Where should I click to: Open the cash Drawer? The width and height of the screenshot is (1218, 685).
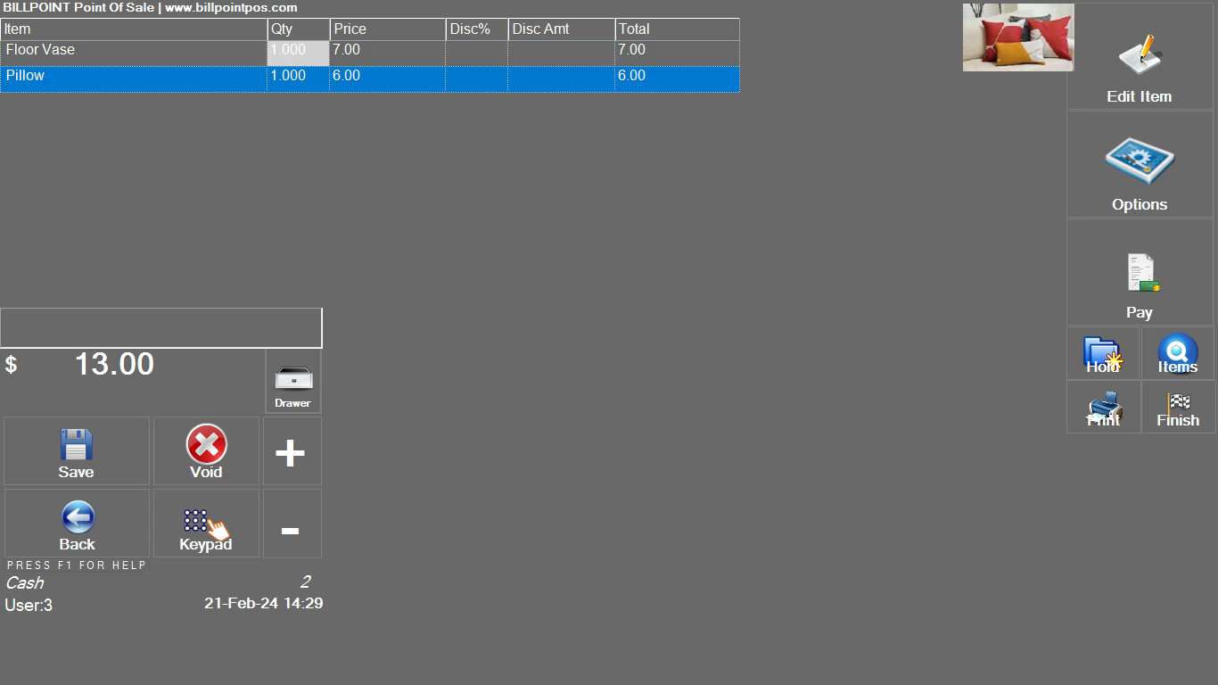[293, 382]
